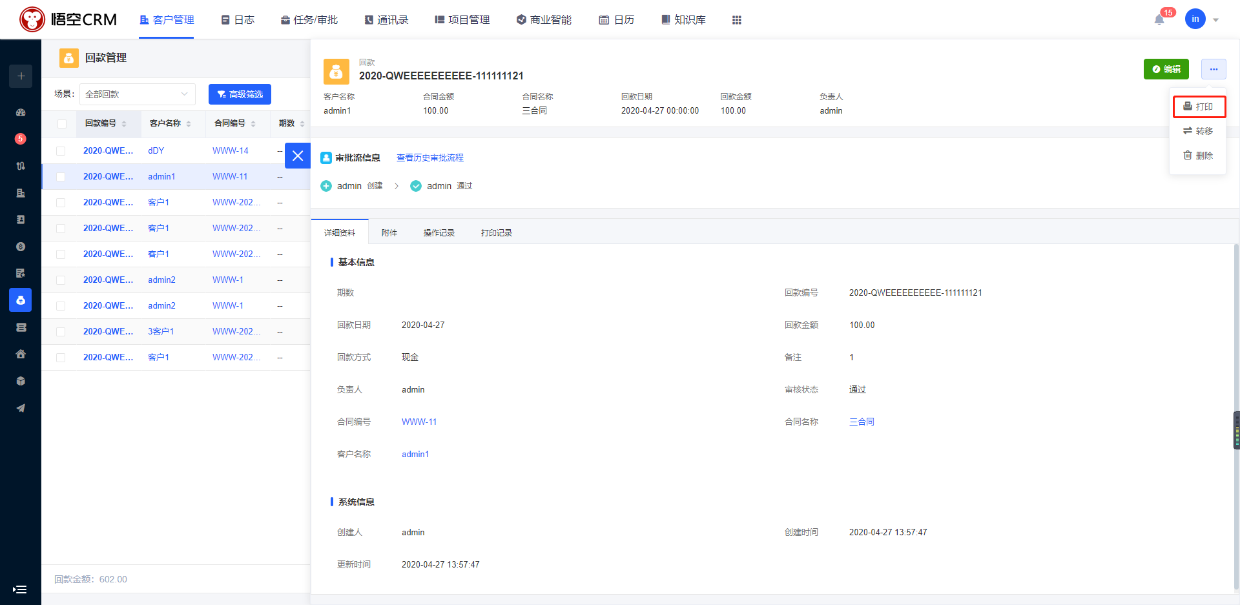Click the user avatar labeled in

pyautogui.click(x=1195, y=19)
